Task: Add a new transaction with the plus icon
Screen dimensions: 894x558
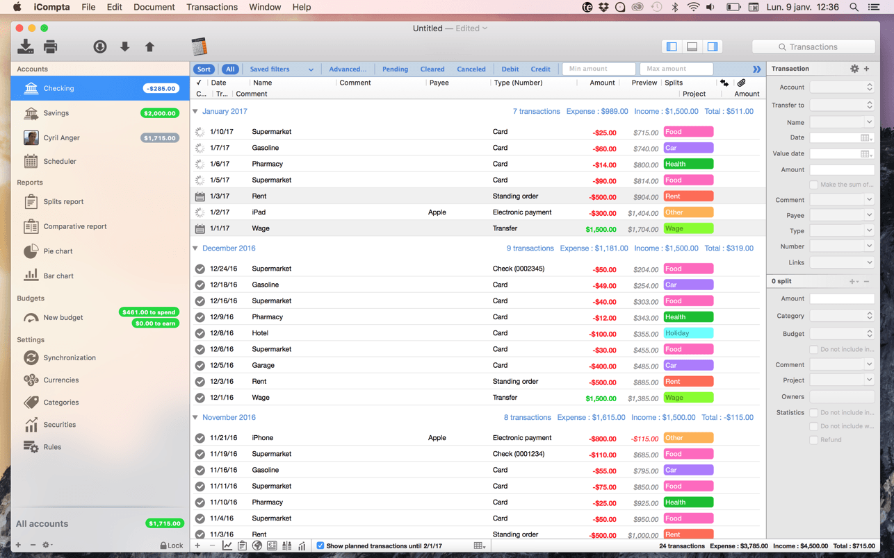Action: click(197, 546)
